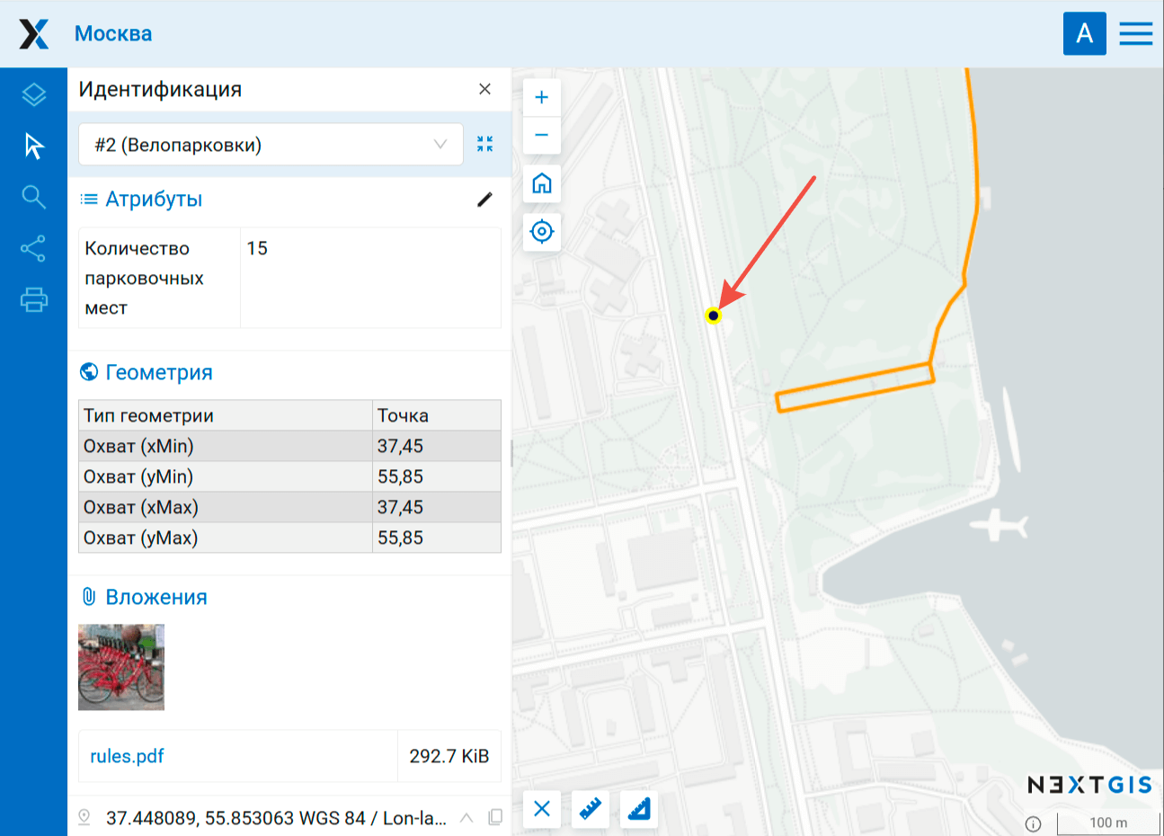Open feature dropdown #2 (Велопарковки)
This screenshot has width=1164, height=836.
[x=271, y=145]
